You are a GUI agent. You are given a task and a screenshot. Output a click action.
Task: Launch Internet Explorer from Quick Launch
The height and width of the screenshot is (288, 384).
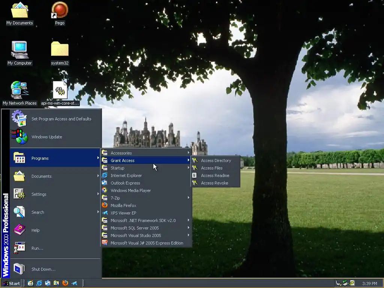pos(39,283)
